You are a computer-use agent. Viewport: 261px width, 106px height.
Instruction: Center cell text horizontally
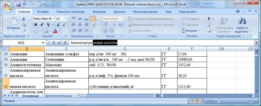point(80,25)
